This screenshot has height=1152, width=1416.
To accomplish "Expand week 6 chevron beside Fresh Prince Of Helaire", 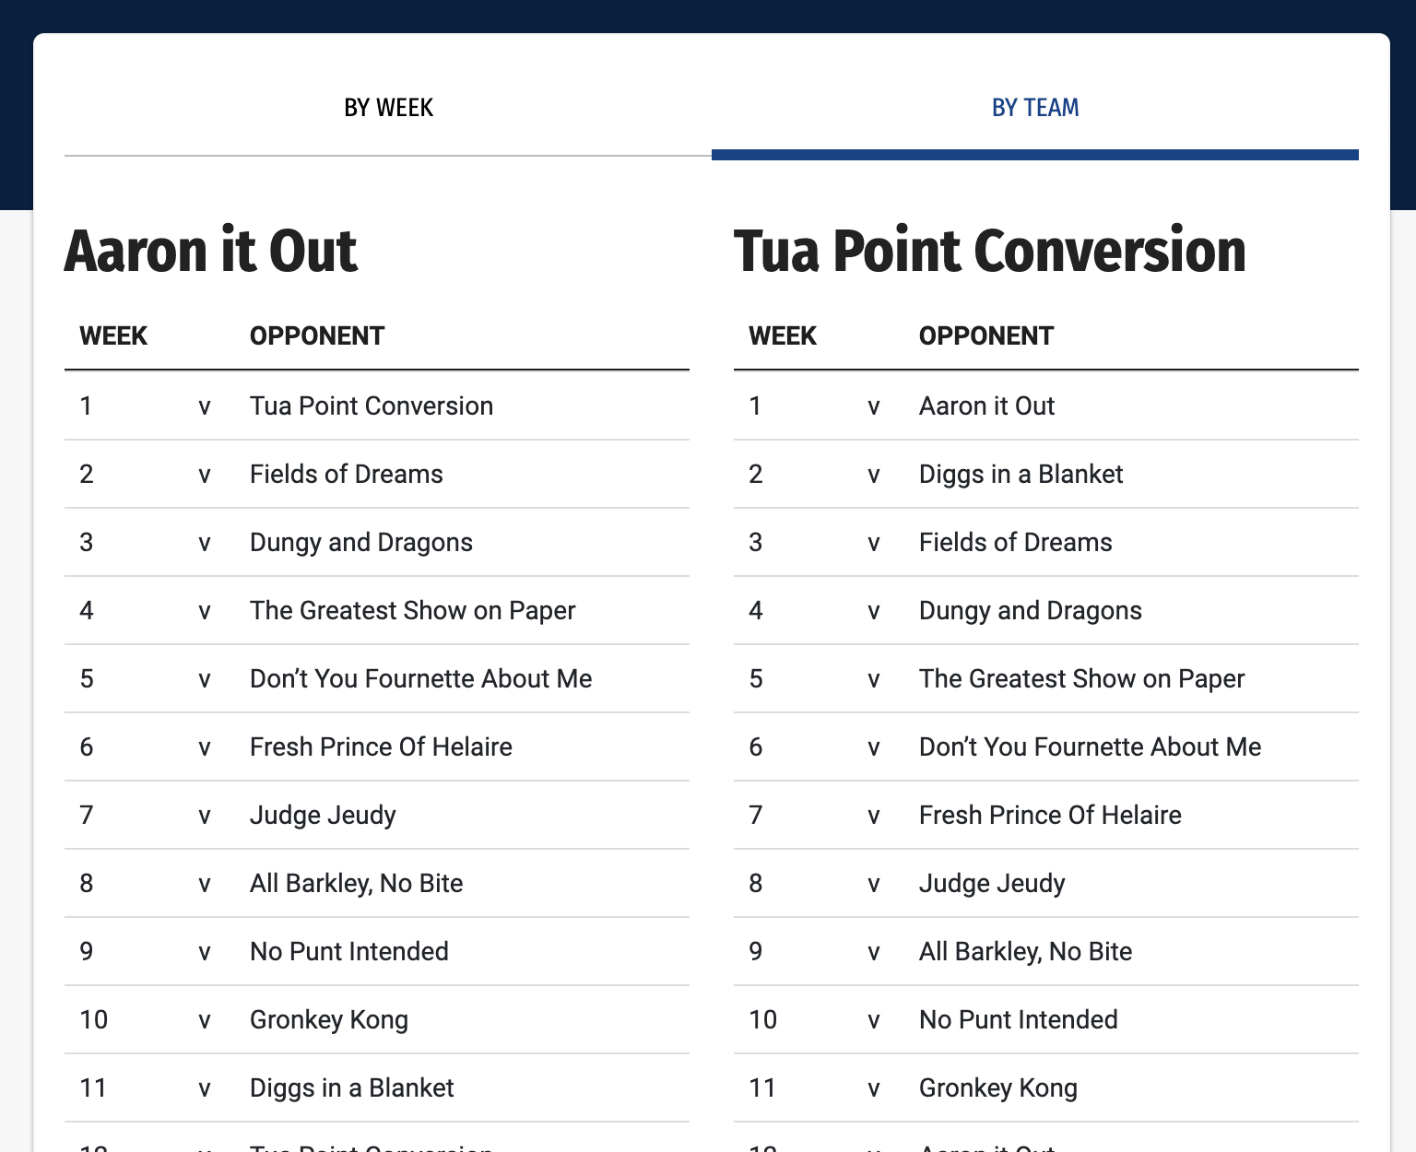I will pyautogui.click(x=205, y=746).
